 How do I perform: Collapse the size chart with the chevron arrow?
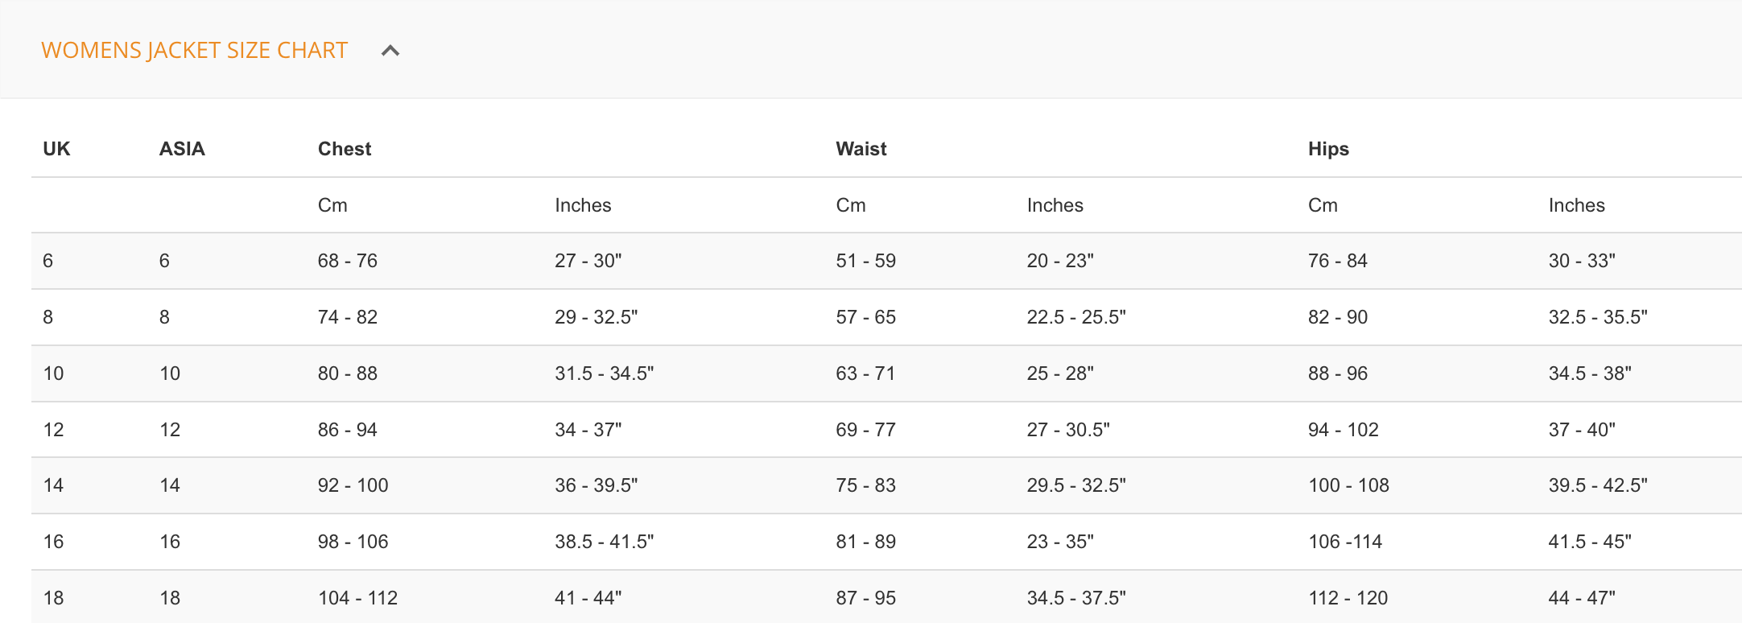coord(390,51)
